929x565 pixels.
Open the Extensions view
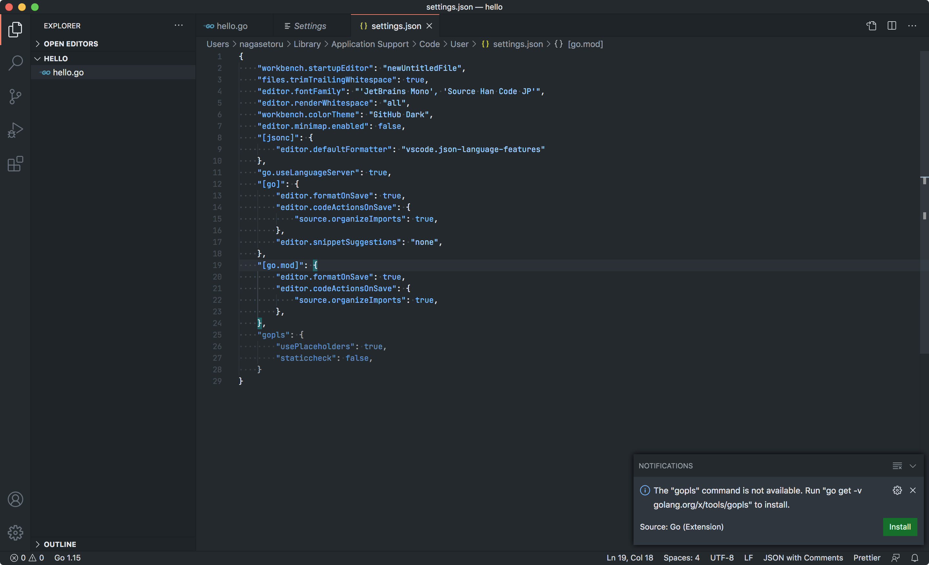(x=15, y=164)
